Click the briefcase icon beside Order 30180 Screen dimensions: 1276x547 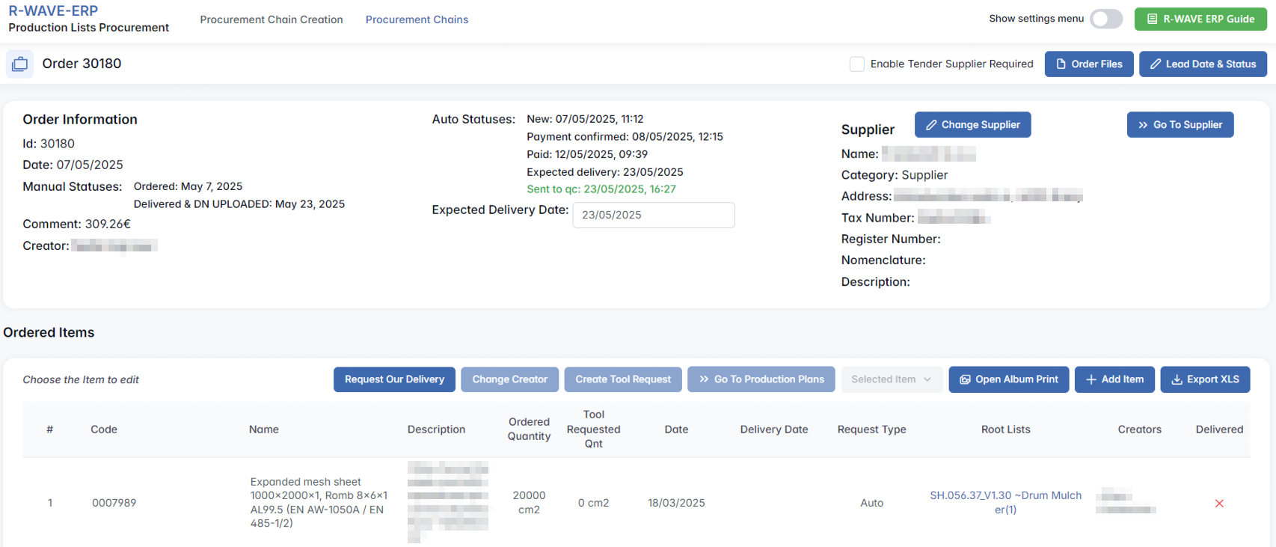click(x=19, y=64)
